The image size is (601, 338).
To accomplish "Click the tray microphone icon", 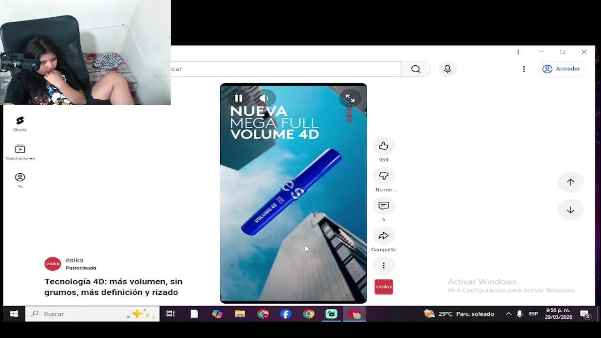I will (520, 314).
